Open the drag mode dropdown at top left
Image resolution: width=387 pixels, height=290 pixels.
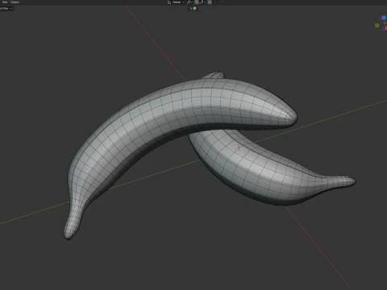6,8
